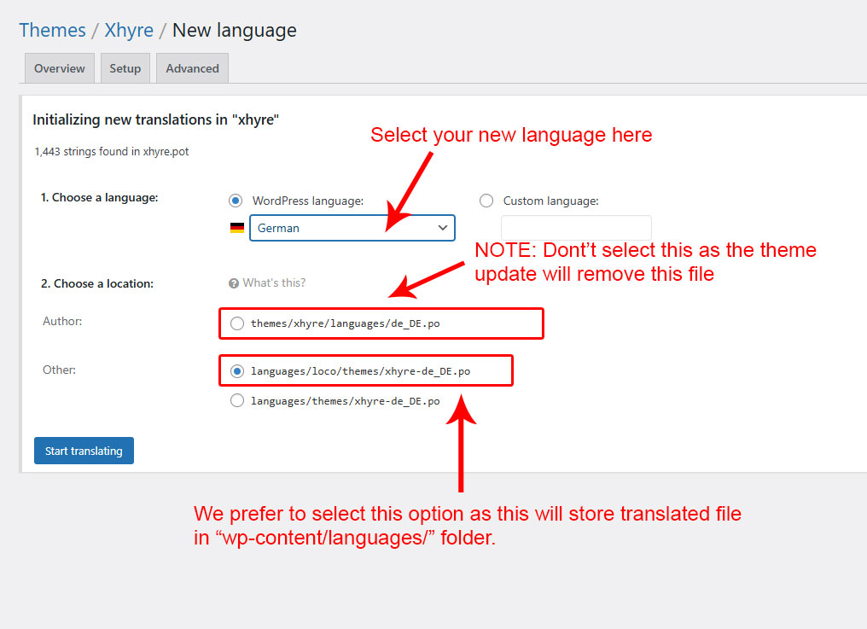This screenshot has height=629, width=867.
Task: Click the question mark help icon
Action: coord(234,283)
